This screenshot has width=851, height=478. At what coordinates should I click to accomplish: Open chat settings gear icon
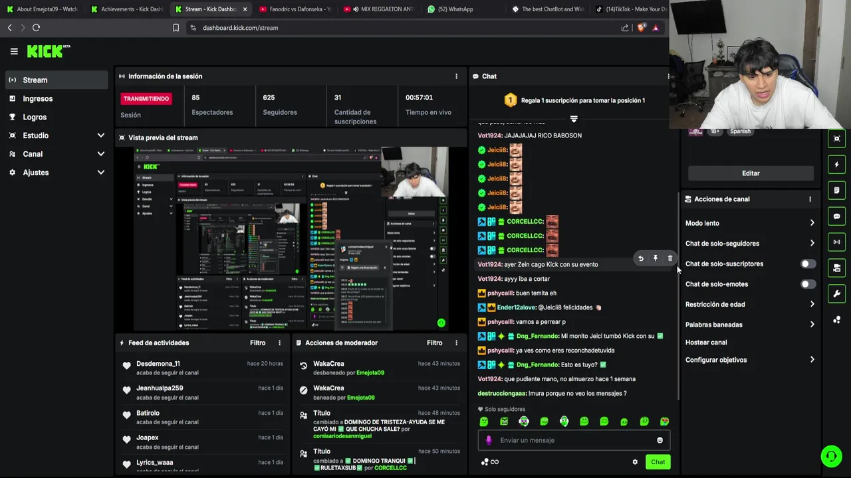click(x=635, y=462)
